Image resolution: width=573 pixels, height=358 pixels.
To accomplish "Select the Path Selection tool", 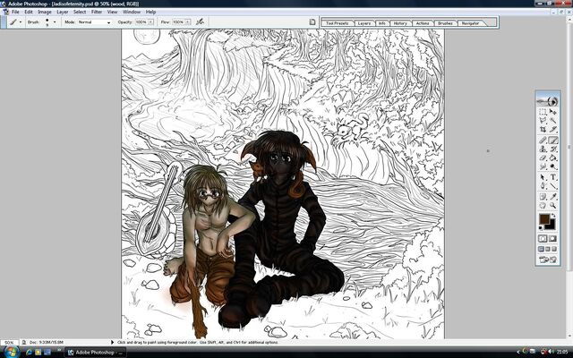I will tap(543, 177).
